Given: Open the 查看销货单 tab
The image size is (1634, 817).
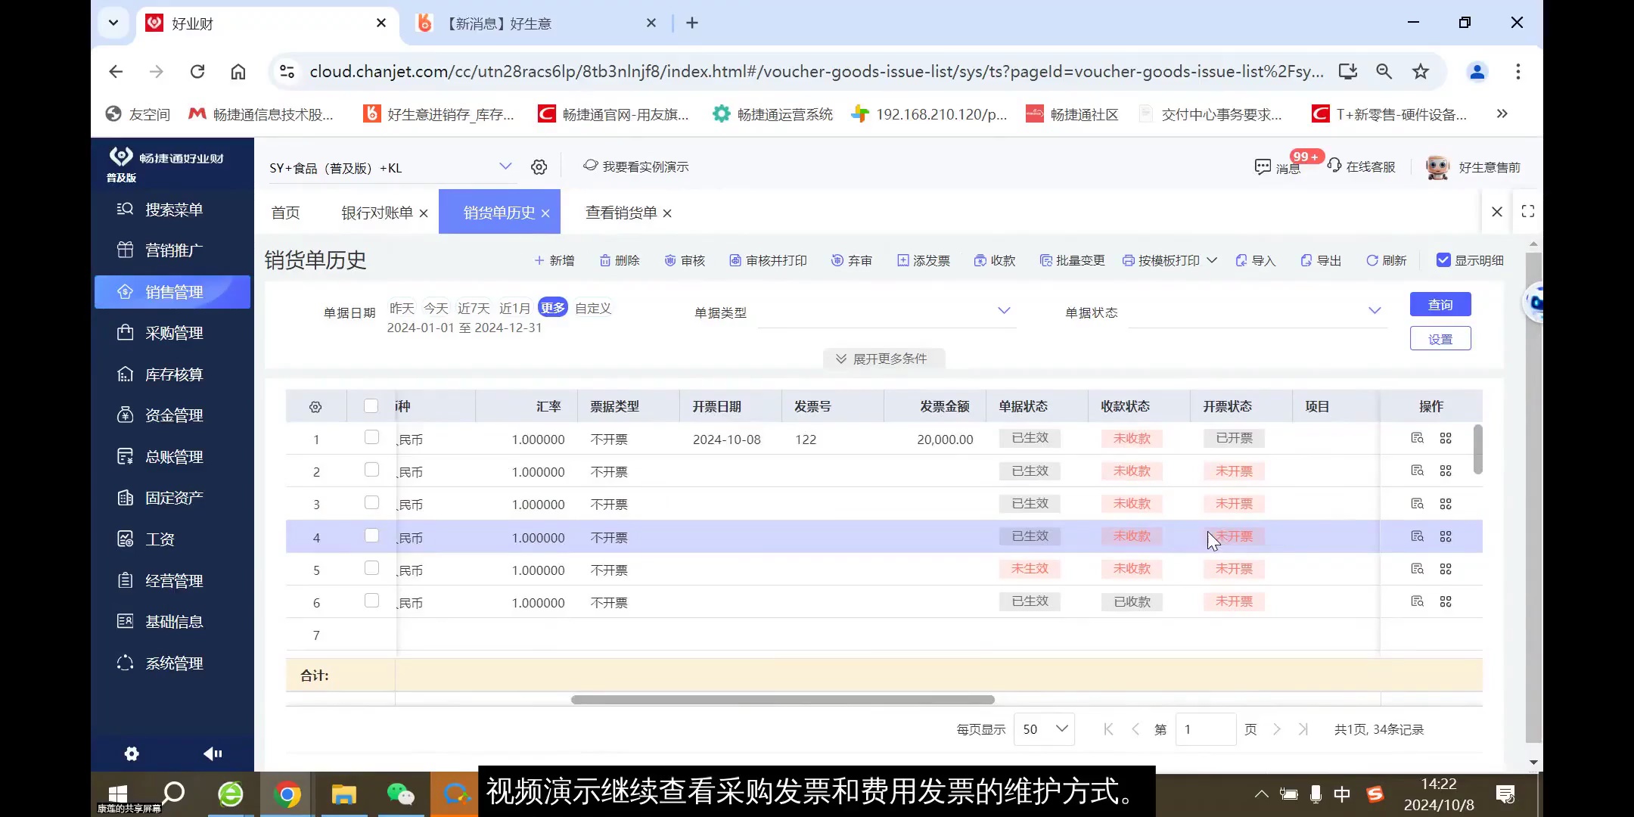Looking at the screenshot, I should [x=620, y=213].
